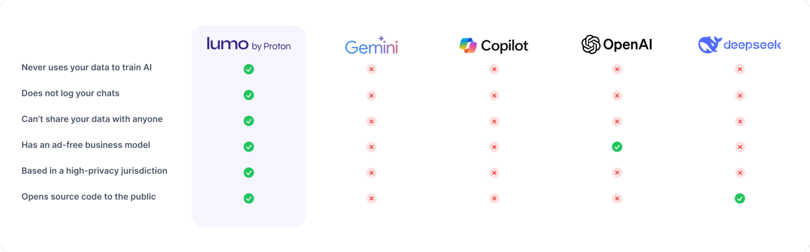
Task: Click the Copilot logo
Action: [x=494, y=46]
